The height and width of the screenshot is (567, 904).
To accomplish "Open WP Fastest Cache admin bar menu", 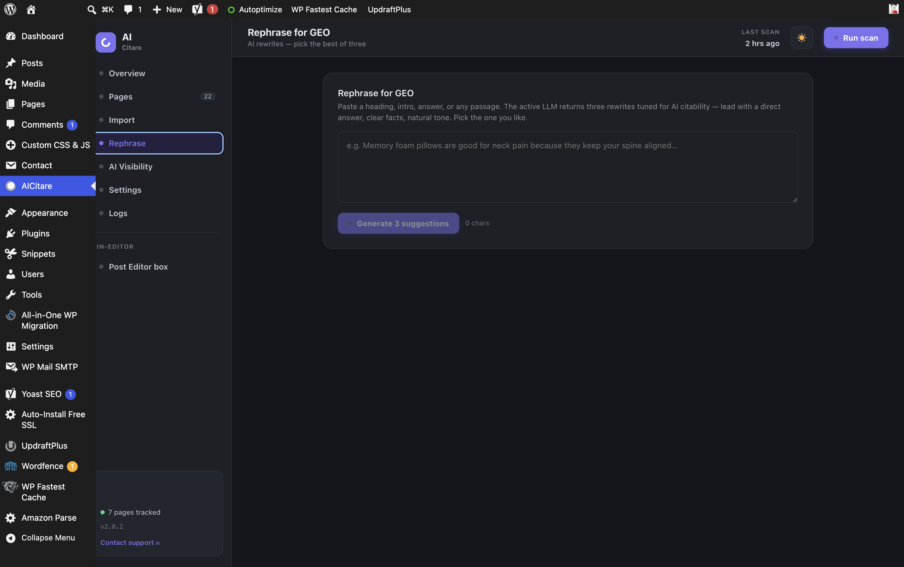I will 324,9.
